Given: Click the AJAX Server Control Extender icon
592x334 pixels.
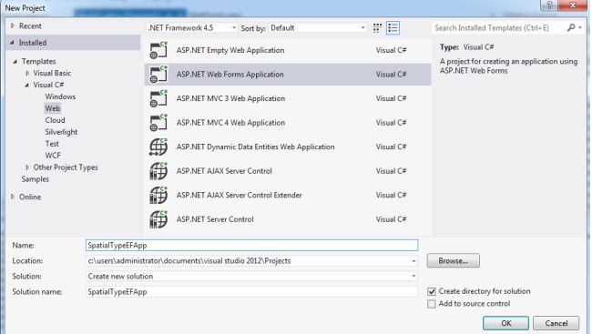Looking at the screenshot, I should 158,195.
